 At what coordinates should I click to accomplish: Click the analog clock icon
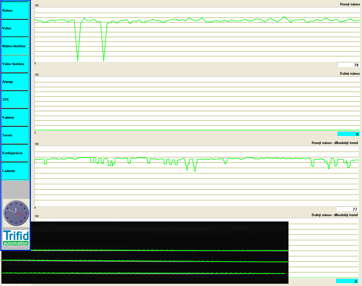point(16,213)
